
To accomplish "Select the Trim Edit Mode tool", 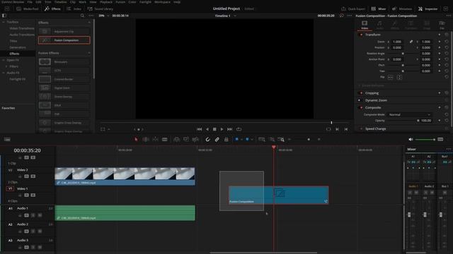I will [x=146, y=140].
